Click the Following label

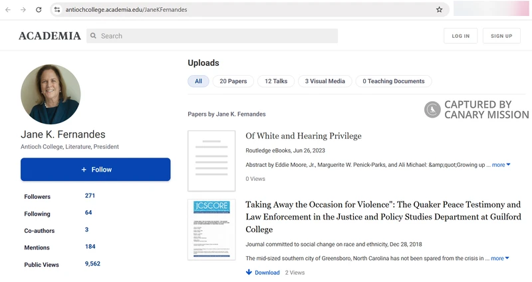click(x=37, y=213)
